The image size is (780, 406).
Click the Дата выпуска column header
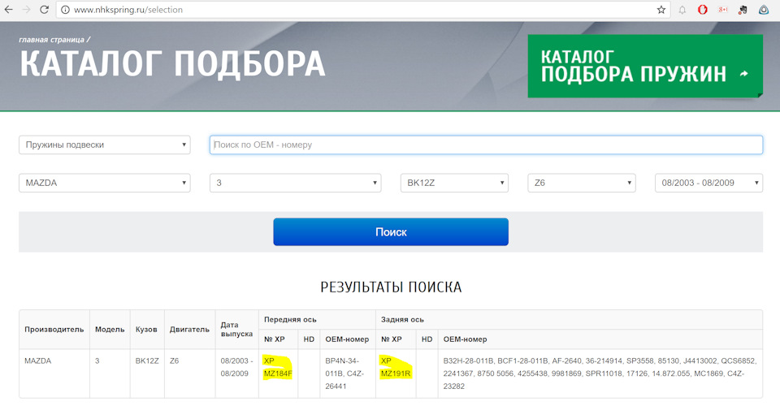pos(236,330)
